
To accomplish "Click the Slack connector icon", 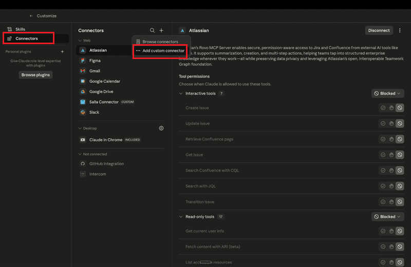I will [x=83, y=112].
